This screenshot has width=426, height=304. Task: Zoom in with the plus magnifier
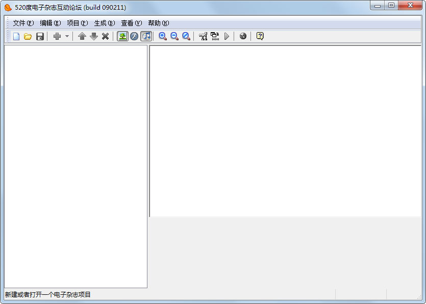pyautogui.click(x=163, y=36)
